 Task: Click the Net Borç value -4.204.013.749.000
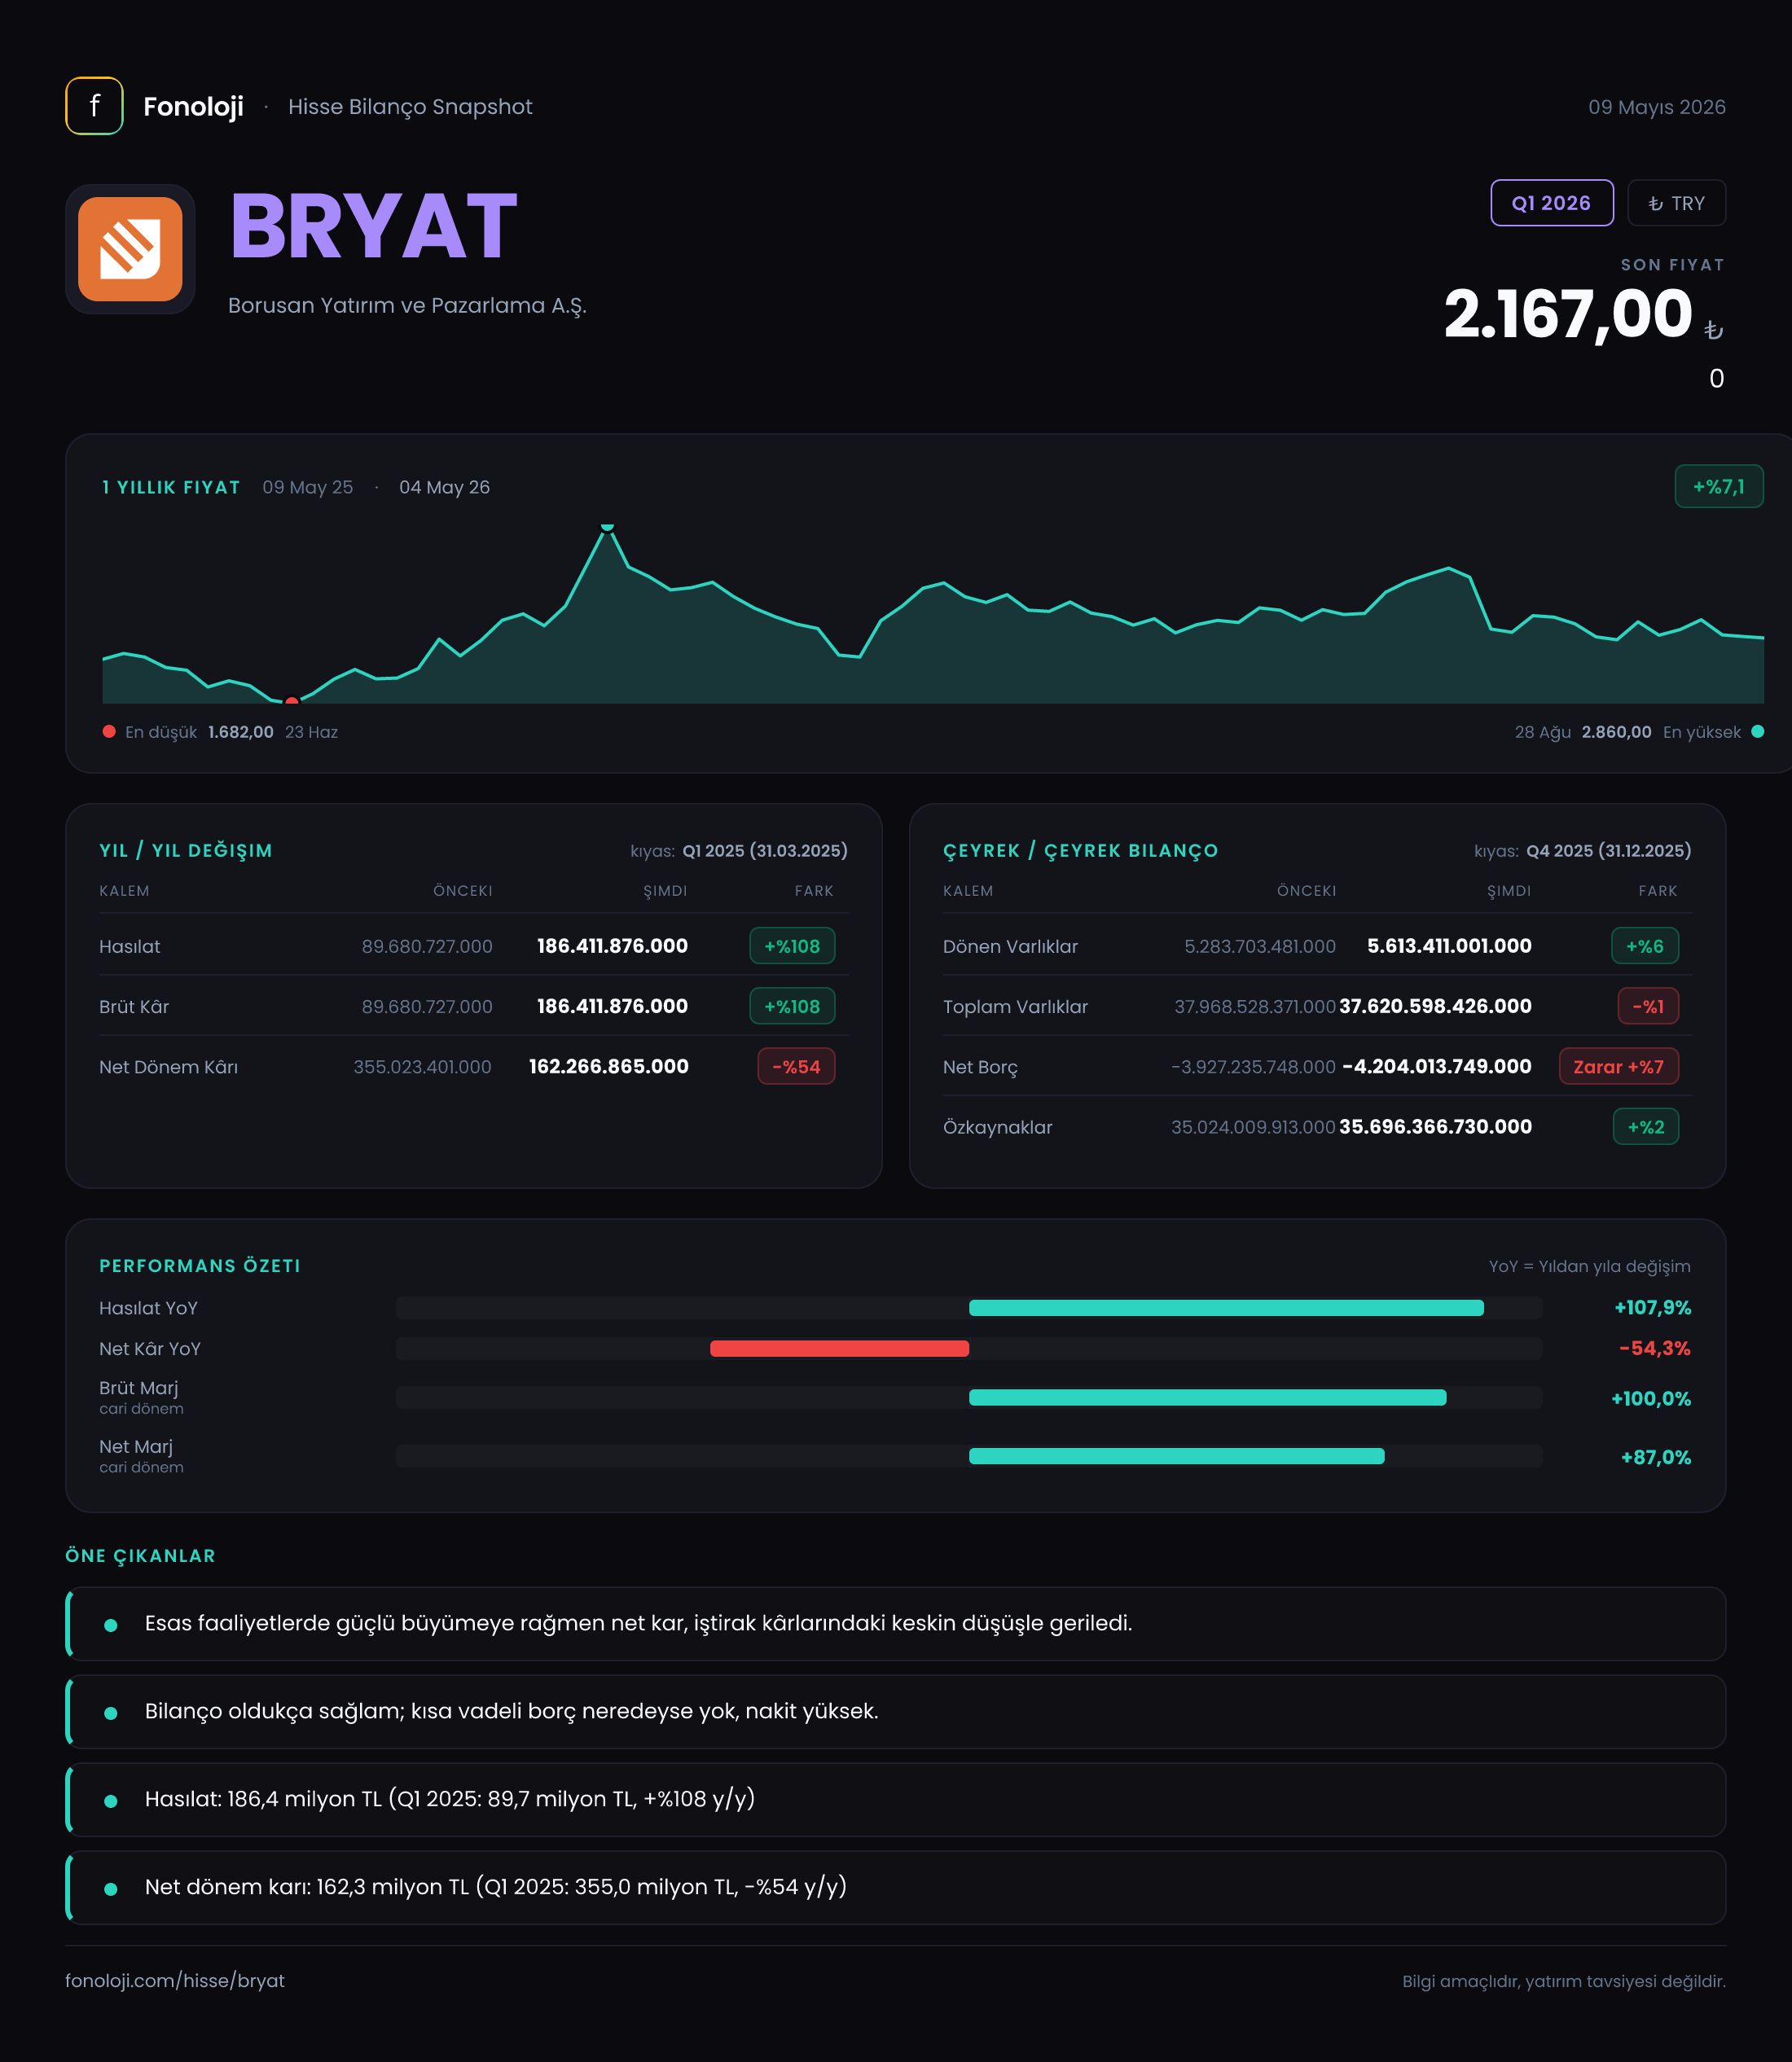(x=1436, y=1067)
